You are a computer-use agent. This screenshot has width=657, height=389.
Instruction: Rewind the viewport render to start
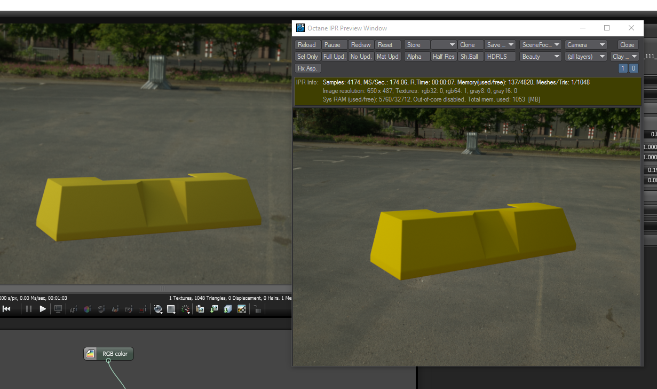coord(6,309)
